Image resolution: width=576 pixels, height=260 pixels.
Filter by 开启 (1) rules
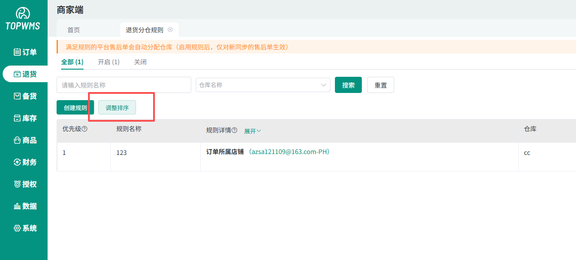[x=109, y=62]
